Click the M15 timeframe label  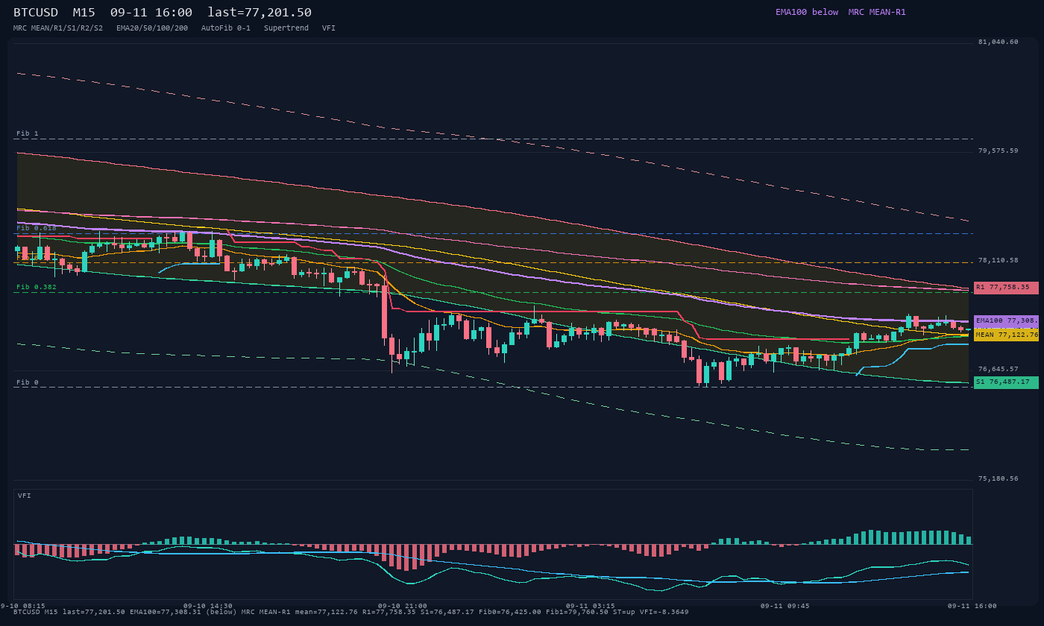tap(84, 13)
